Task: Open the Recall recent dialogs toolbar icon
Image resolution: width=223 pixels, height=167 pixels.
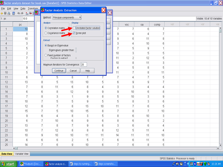Action: click(x=14, y=14)
